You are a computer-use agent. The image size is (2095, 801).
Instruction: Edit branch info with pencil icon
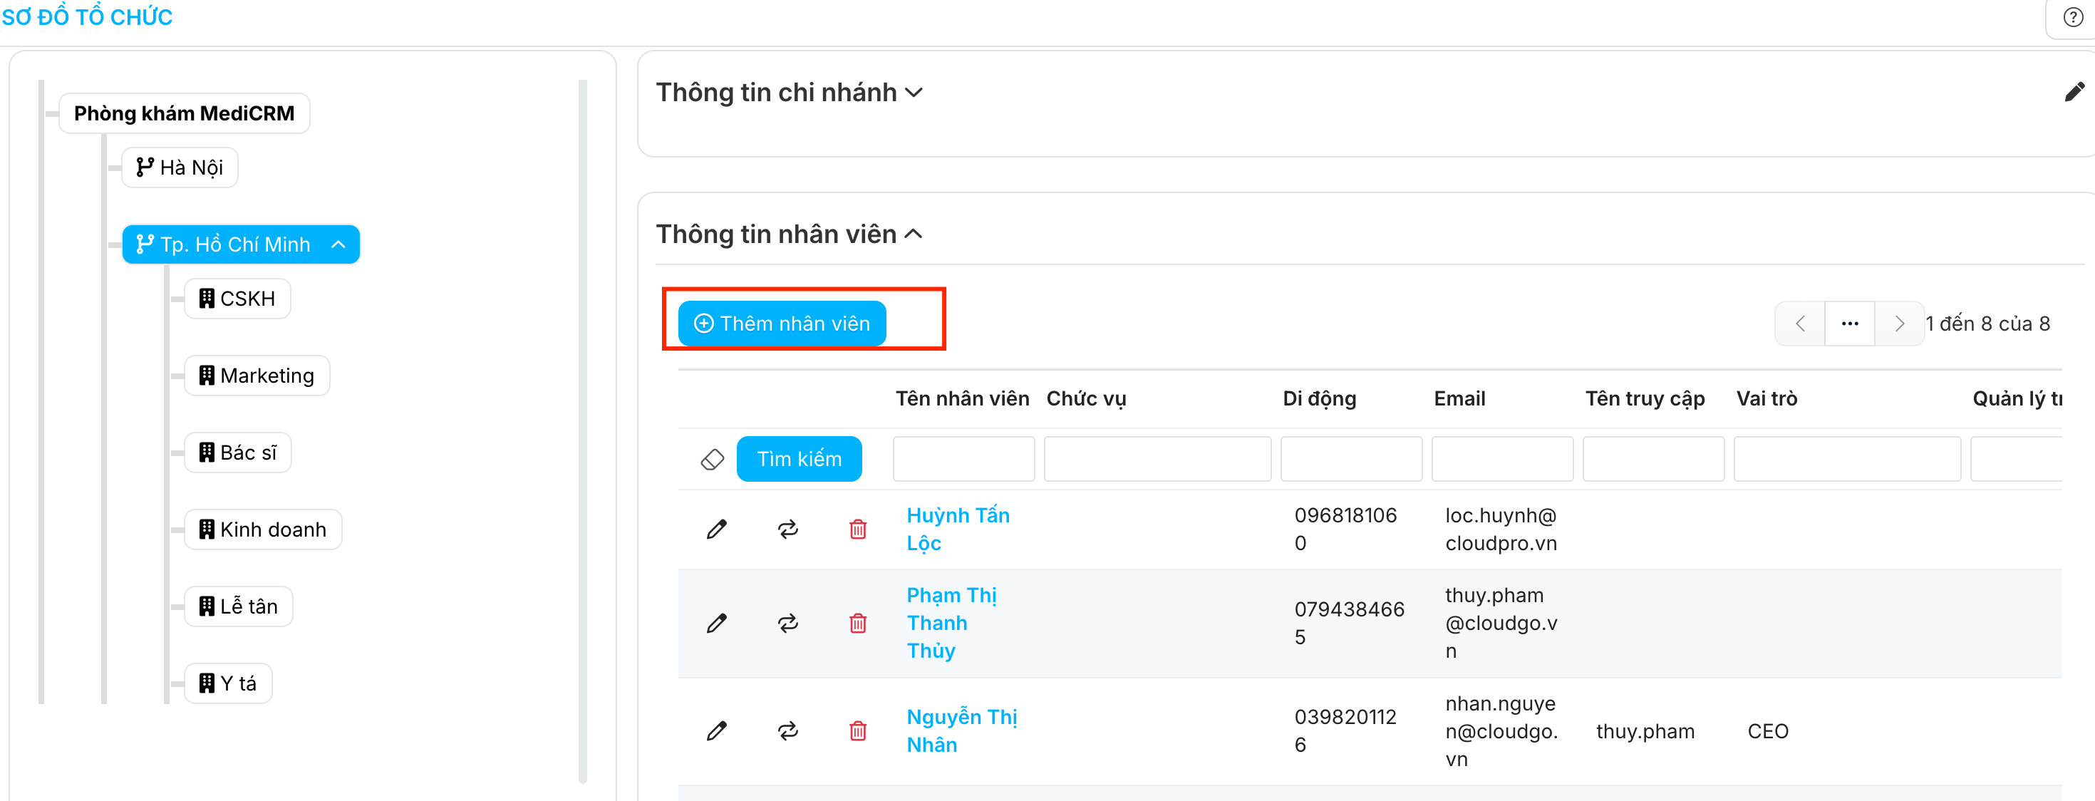2074,92
